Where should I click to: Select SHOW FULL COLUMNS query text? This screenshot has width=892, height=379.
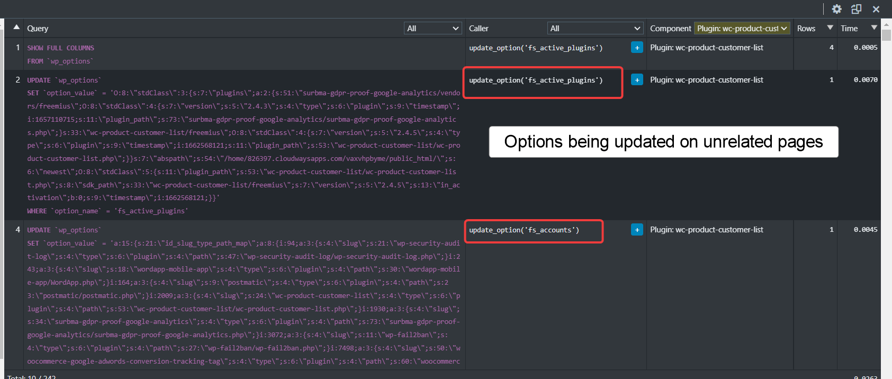(x=61, y=48)
